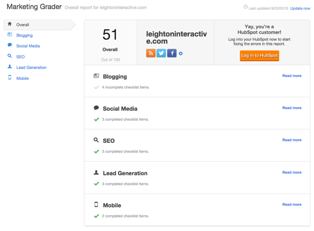Click the gray checkmark under Blogging
This screenshot has height=231, width=314.
[97, 87]
